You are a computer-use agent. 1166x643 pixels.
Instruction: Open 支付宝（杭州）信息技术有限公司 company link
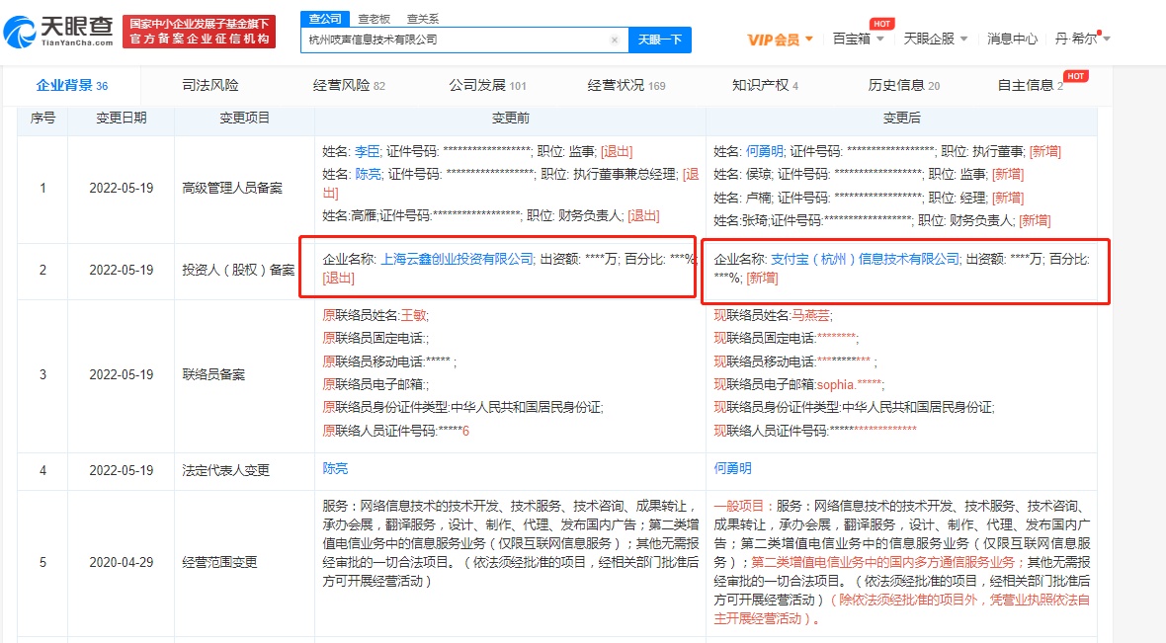tap(865, 259)
